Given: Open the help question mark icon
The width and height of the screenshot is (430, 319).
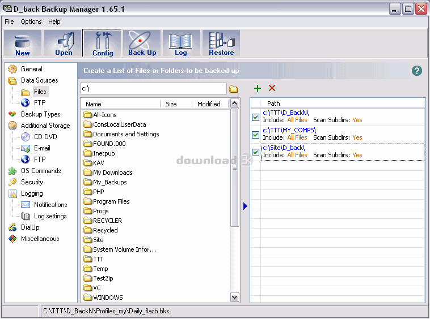Looking at the screenshot, I should tap(417, 71).
